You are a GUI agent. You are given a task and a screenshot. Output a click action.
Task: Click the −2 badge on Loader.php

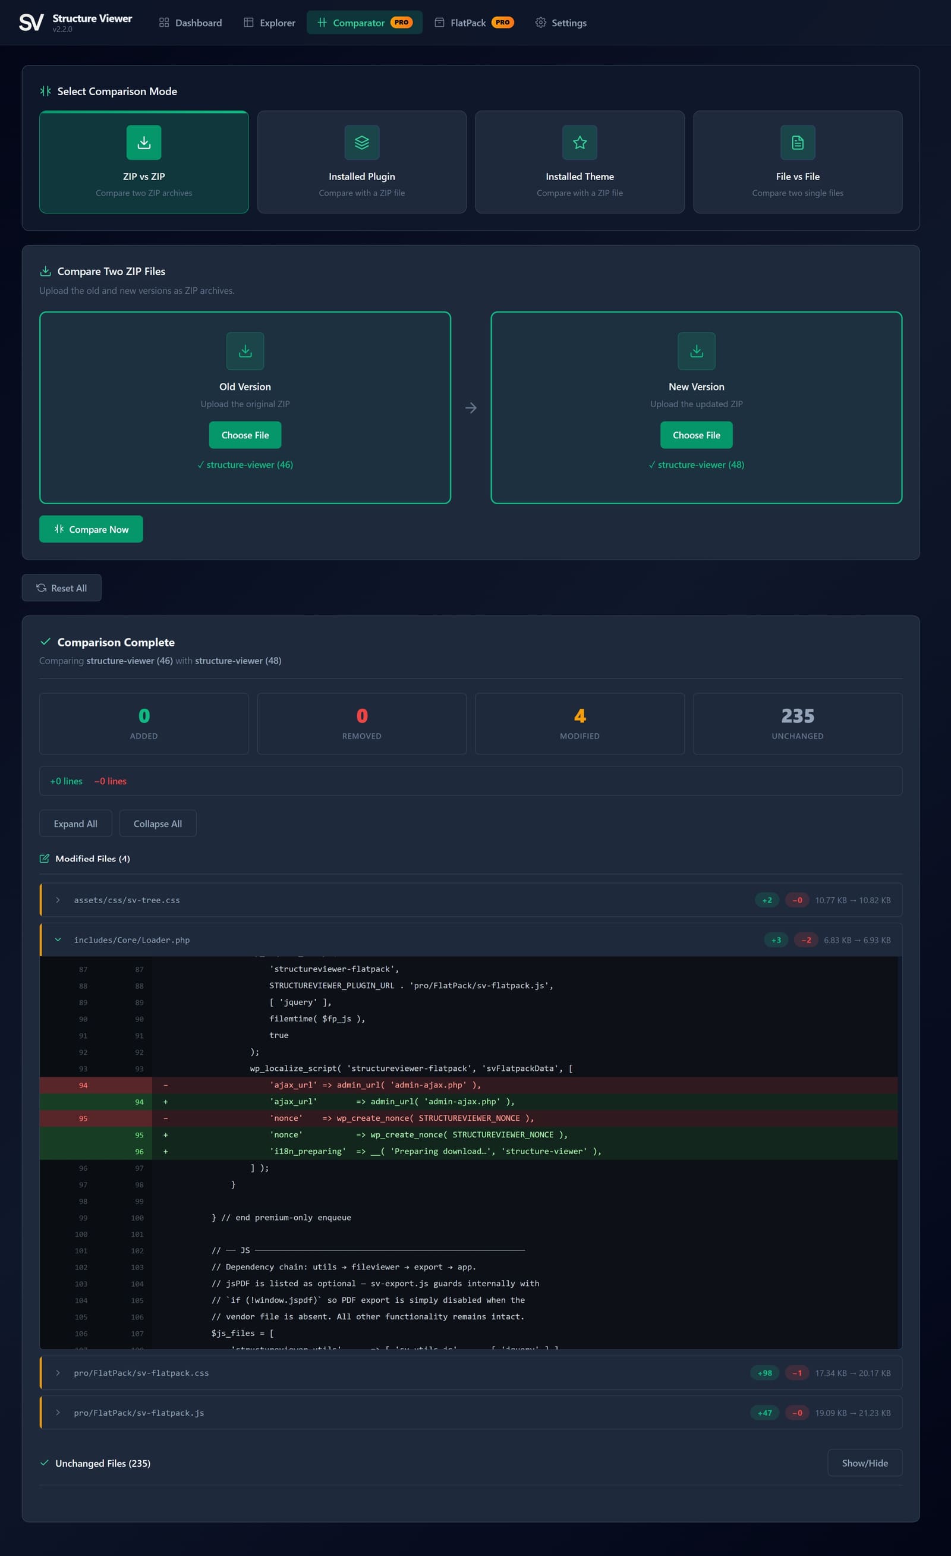point(806,939)
